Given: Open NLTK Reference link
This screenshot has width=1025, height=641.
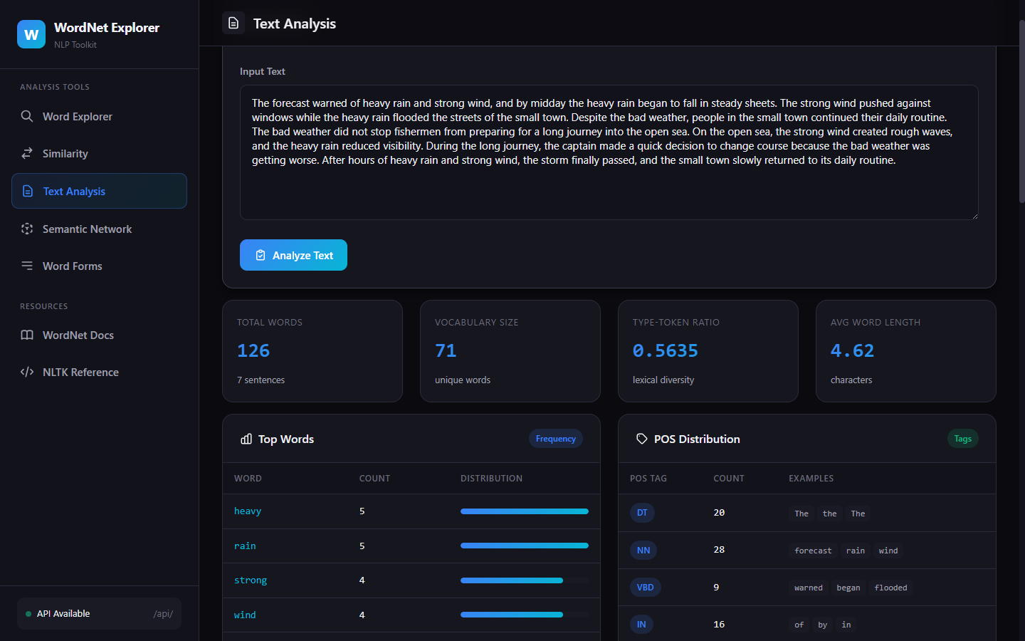Looking at the screenshot, I should [x=99, y=372].
